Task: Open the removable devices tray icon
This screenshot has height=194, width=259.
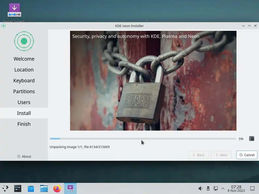Action: (208, 188)
